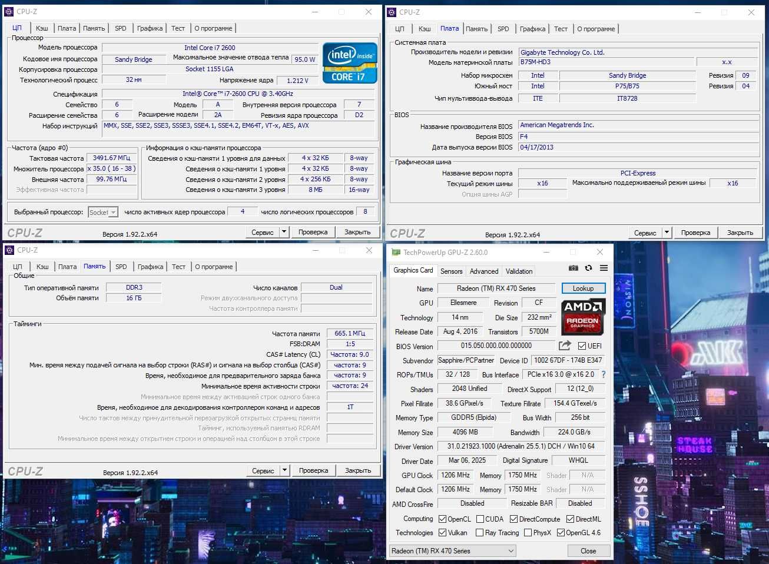Open Radeon RX 470 Series GPU selector dropdown

coord(452,551)
